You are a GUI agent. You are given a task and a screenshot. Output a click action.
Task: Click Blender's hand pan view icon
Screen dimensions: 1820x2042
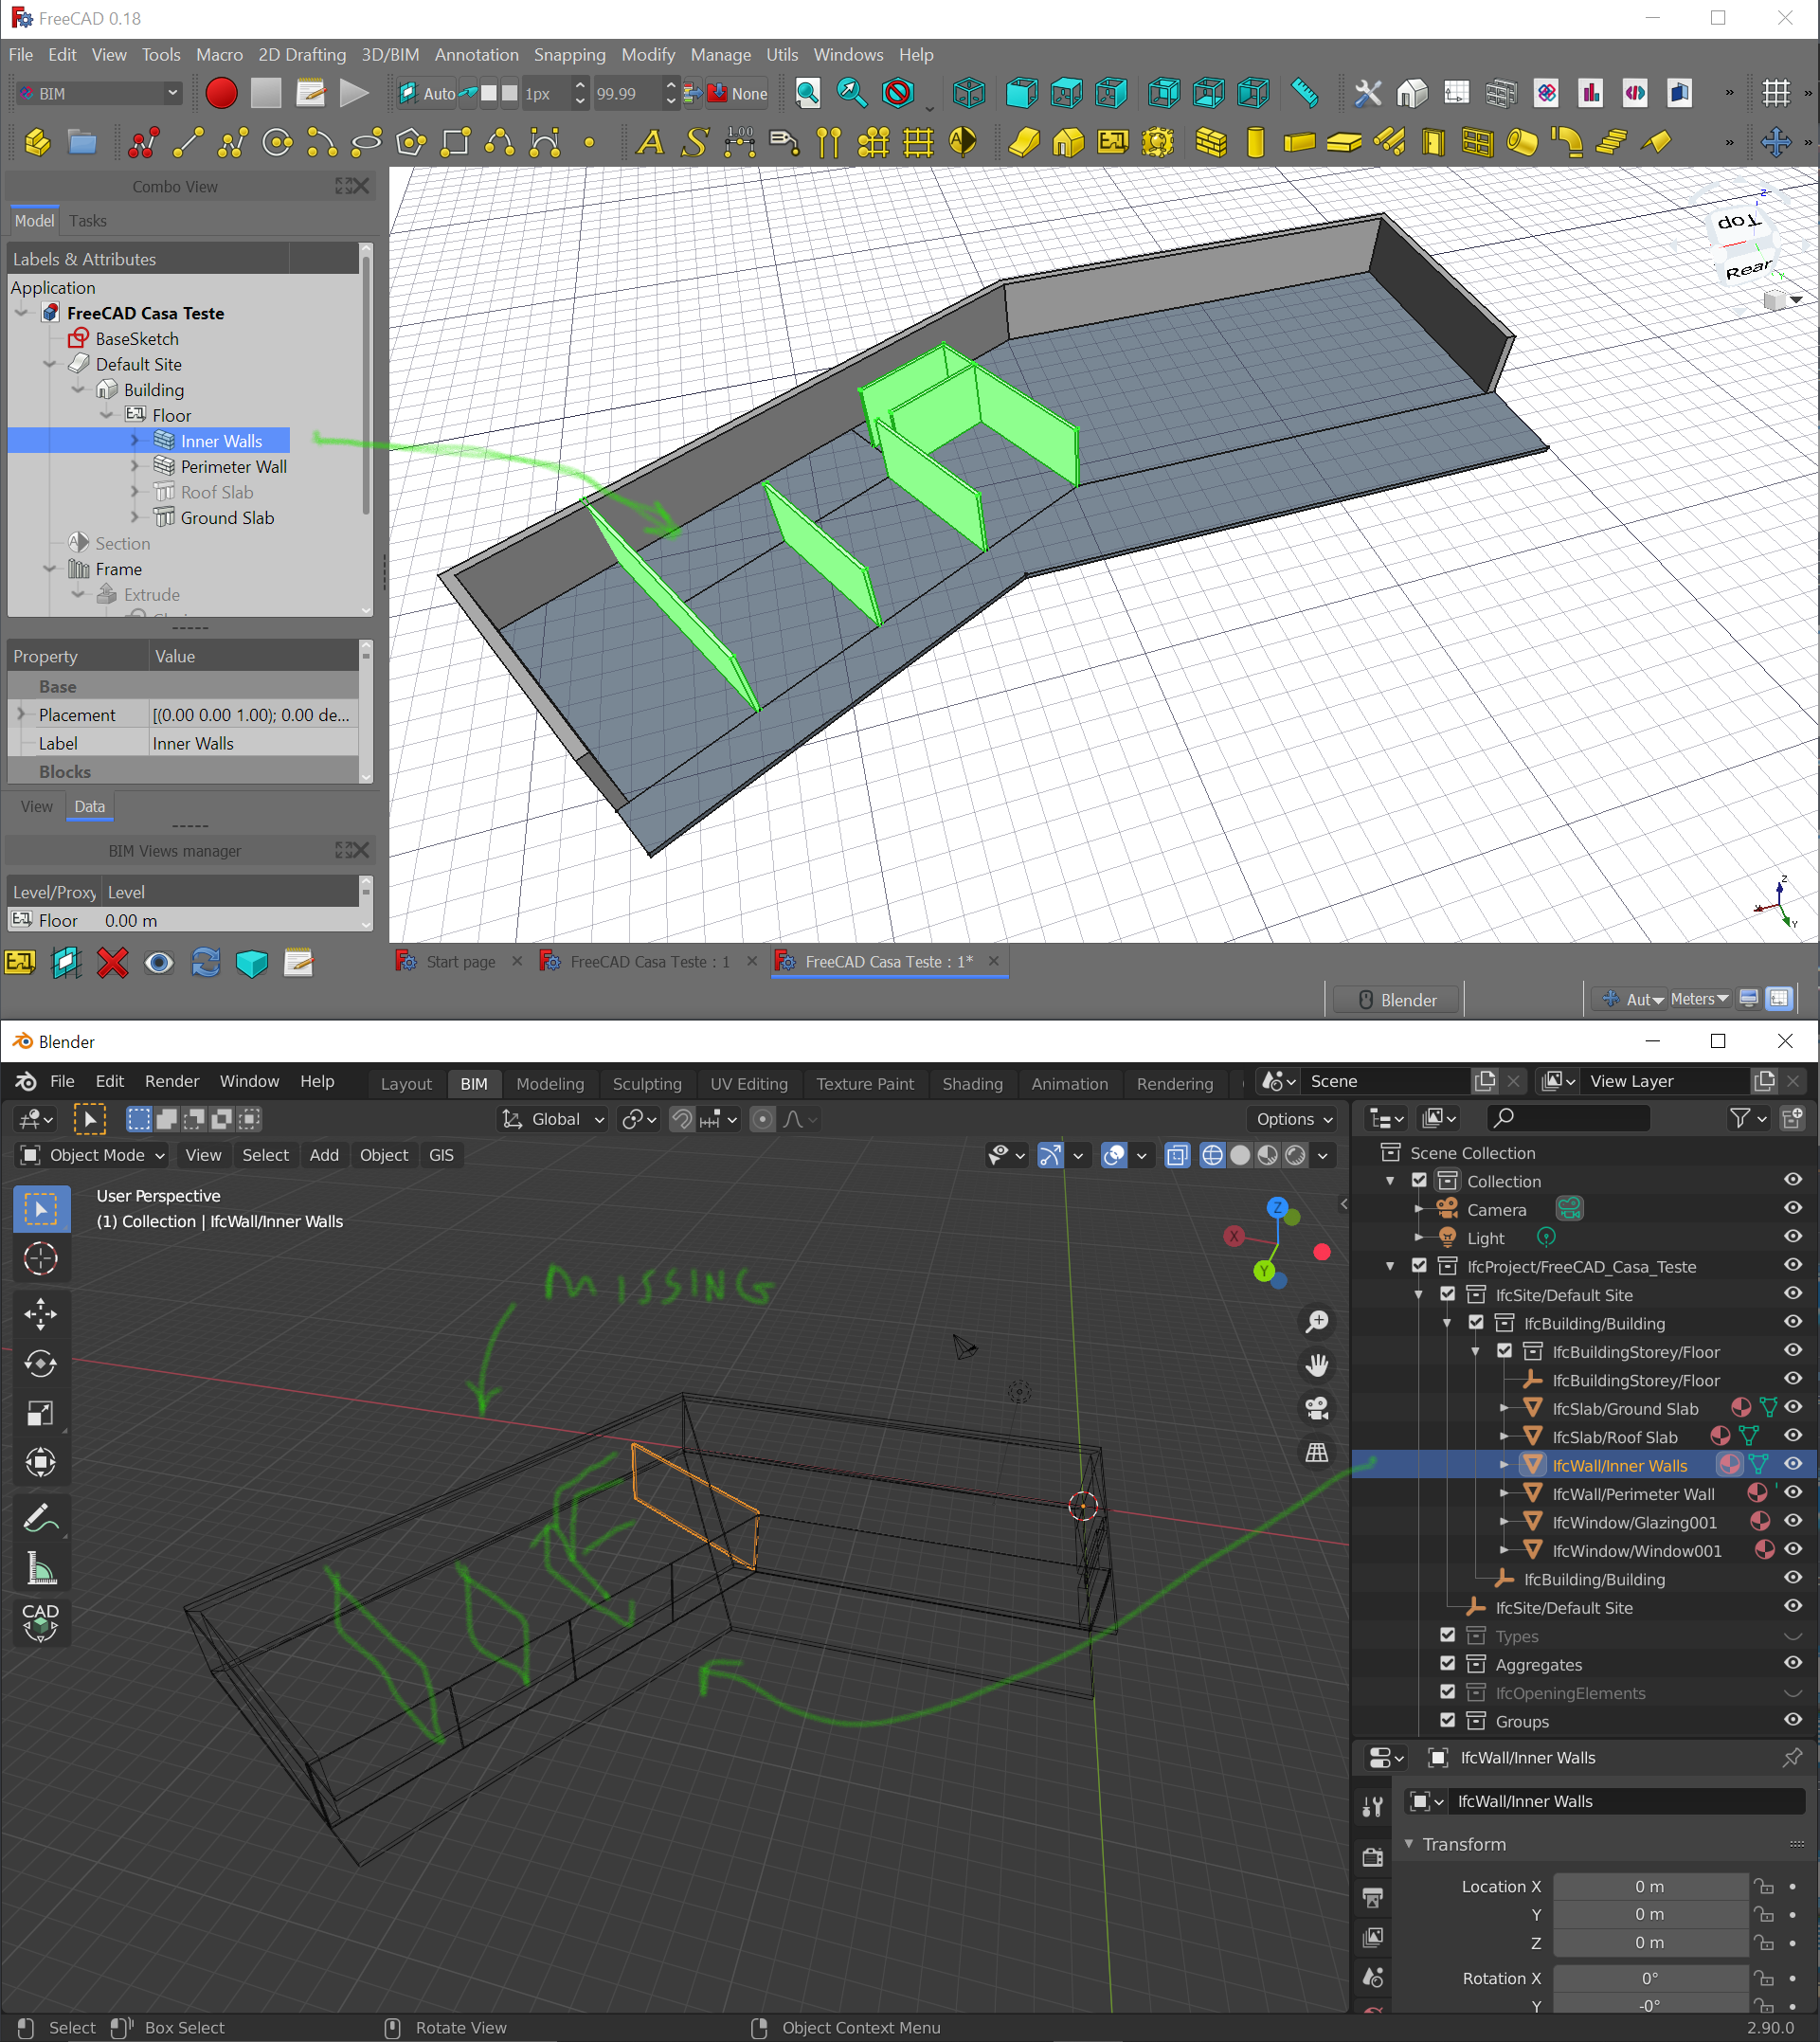click(1317, 1365)
